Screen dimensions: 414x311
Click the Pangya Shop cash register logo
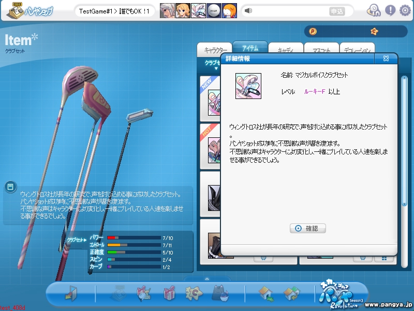[x=29, y=10]
